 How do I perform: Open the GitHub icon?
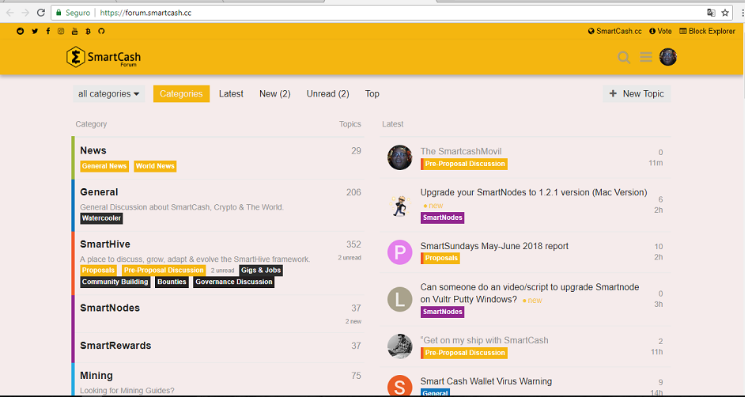pyautogui.click(x=101, y=31)
